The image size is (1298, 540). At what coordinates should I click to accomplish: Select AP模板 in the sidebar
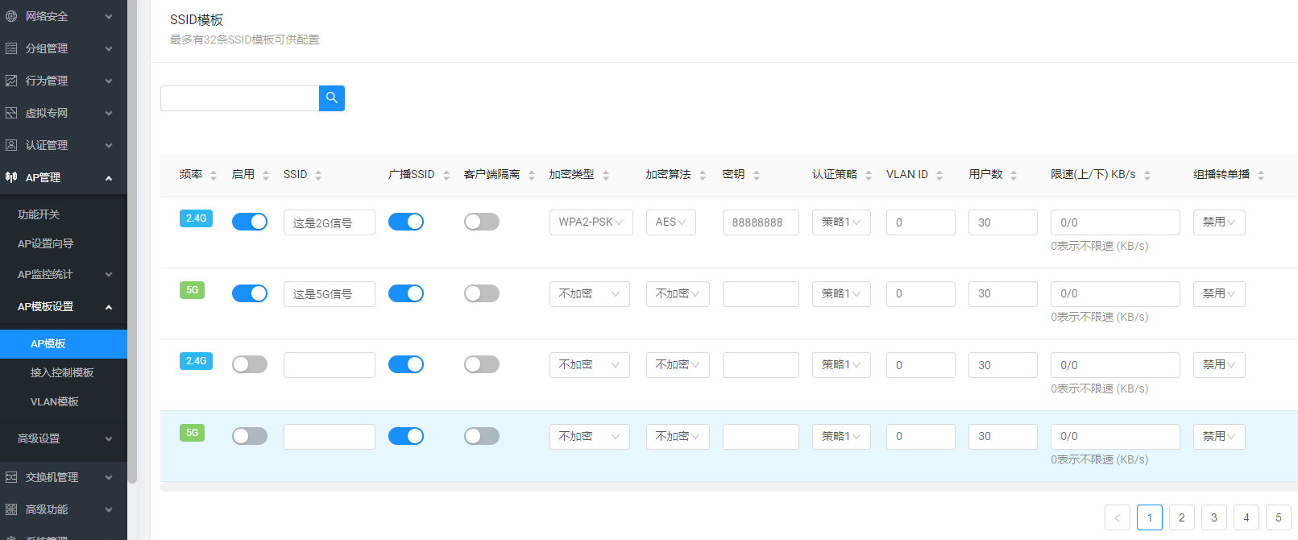click(x=64, y=343)
